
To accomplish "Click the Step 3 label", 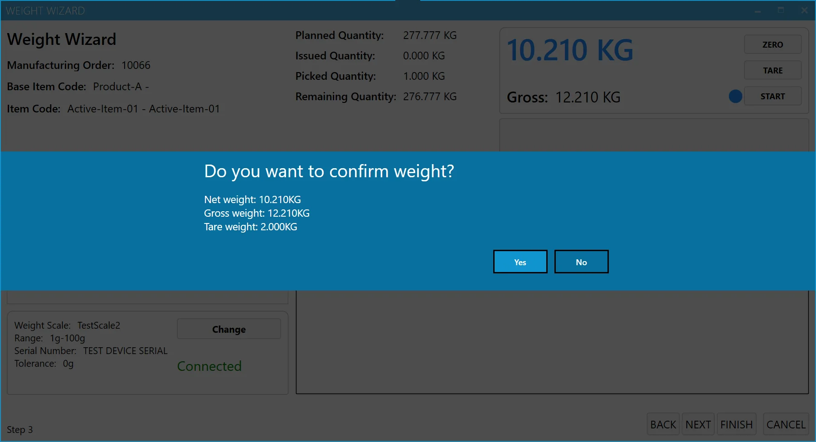I will [19, 429].
